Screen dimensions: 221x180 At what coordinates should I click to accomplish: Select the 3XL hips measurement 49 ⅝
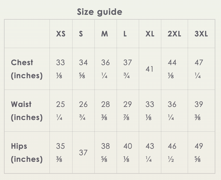(x=199, y=153)
